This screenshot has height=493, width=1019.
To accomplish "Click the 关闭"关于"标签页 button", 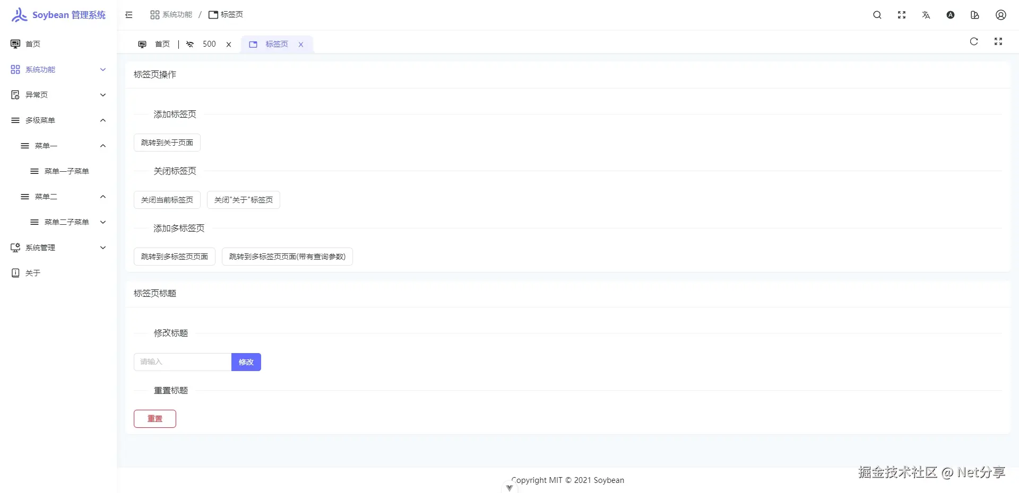I will pos(244,200).
